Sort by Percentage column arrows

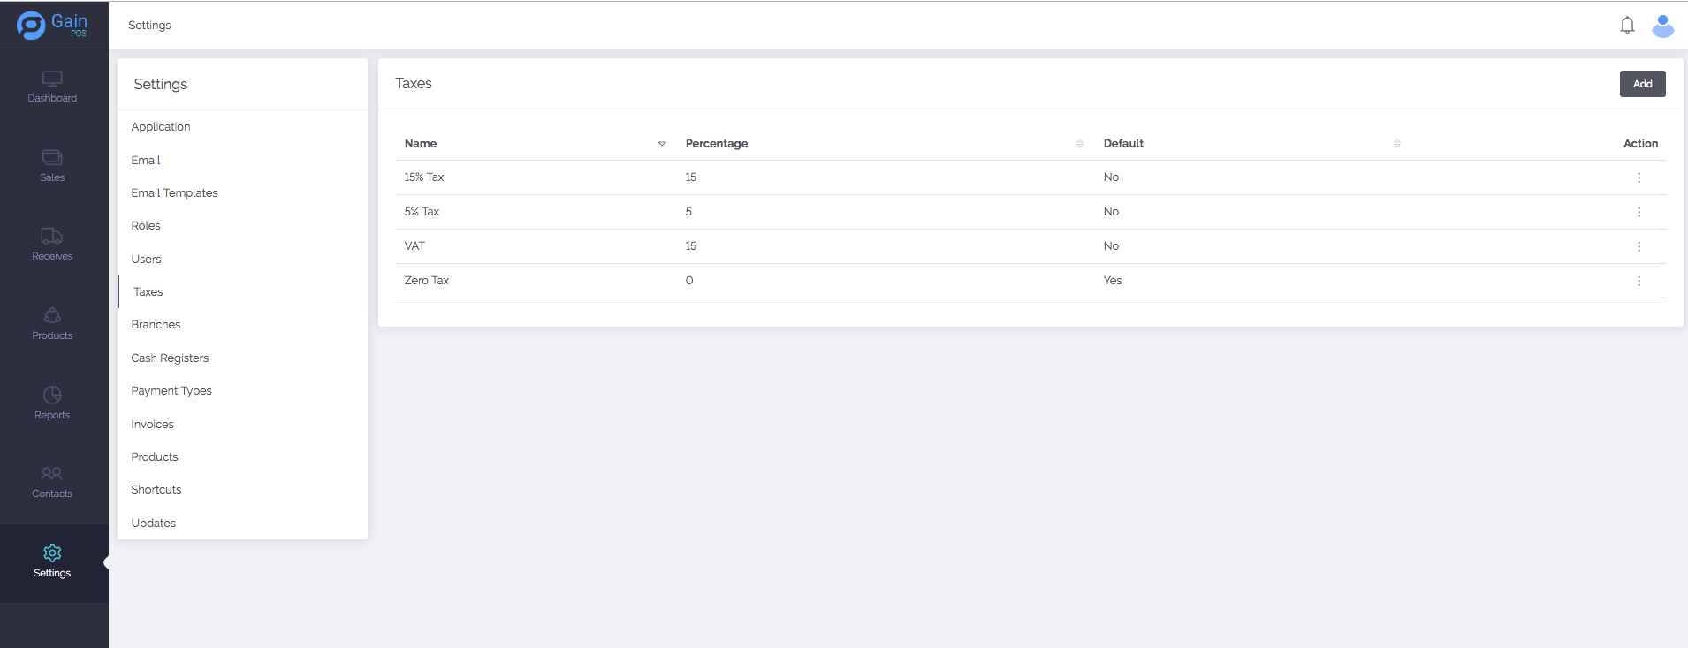point(1080,144)
